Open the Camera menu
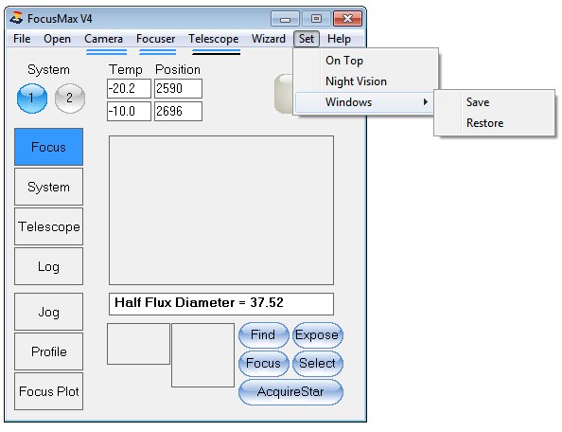Image resolution: width=562 pixels, height=432 pixels. (103, 39)
